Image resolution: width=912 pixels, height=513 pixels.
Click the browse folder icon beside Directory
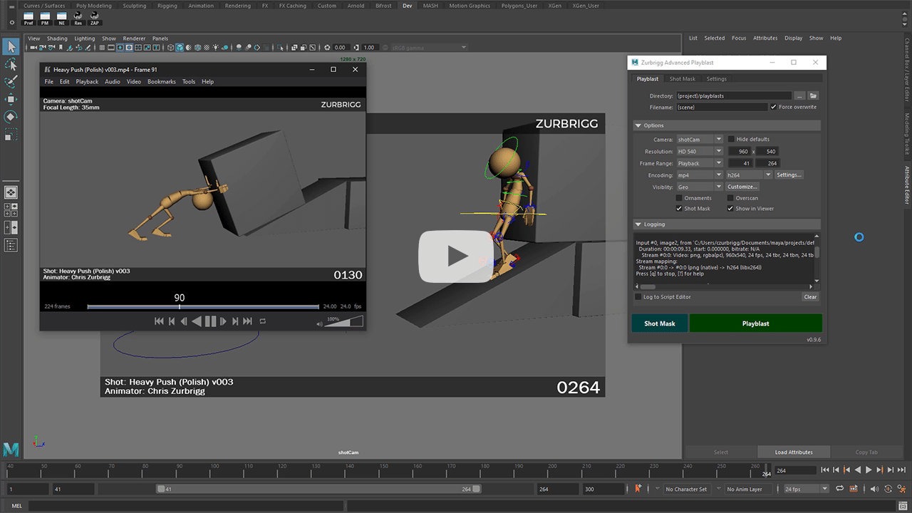(x=814, y=95)
